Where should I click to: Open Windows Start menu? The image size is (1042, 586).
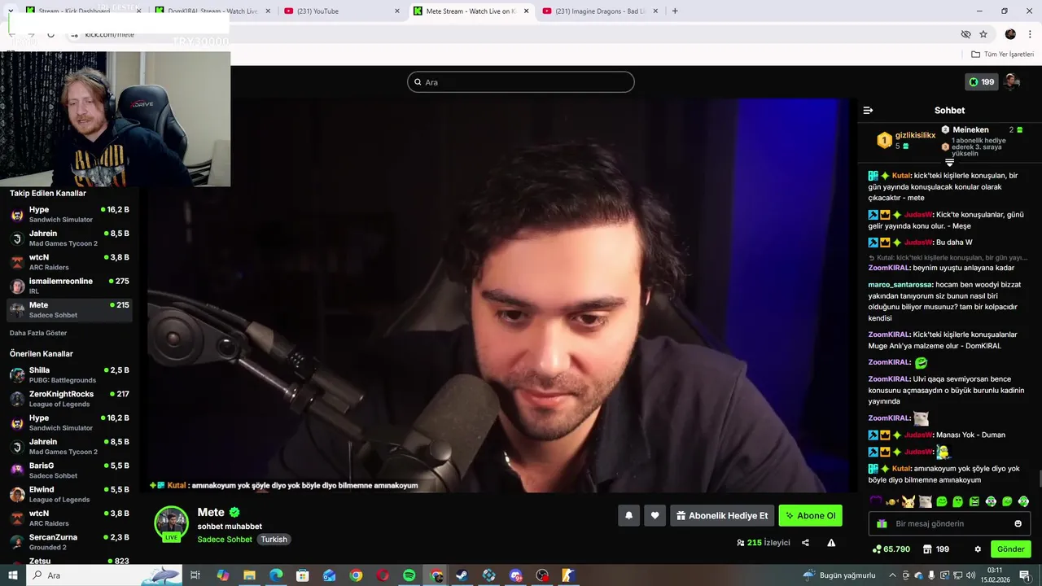13,575
